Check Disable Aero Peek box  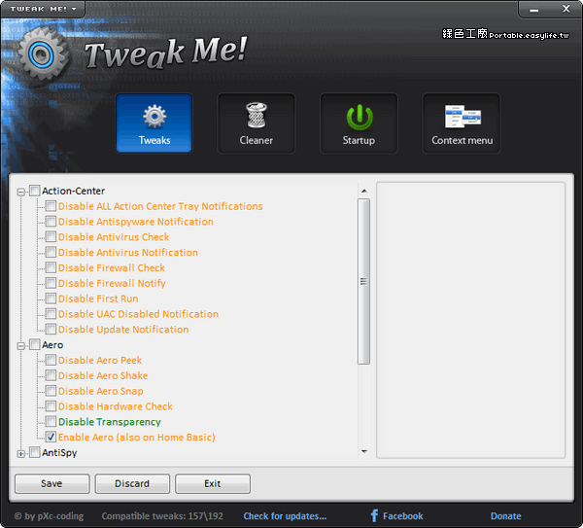pyautogui.click(x=51, y=360)
